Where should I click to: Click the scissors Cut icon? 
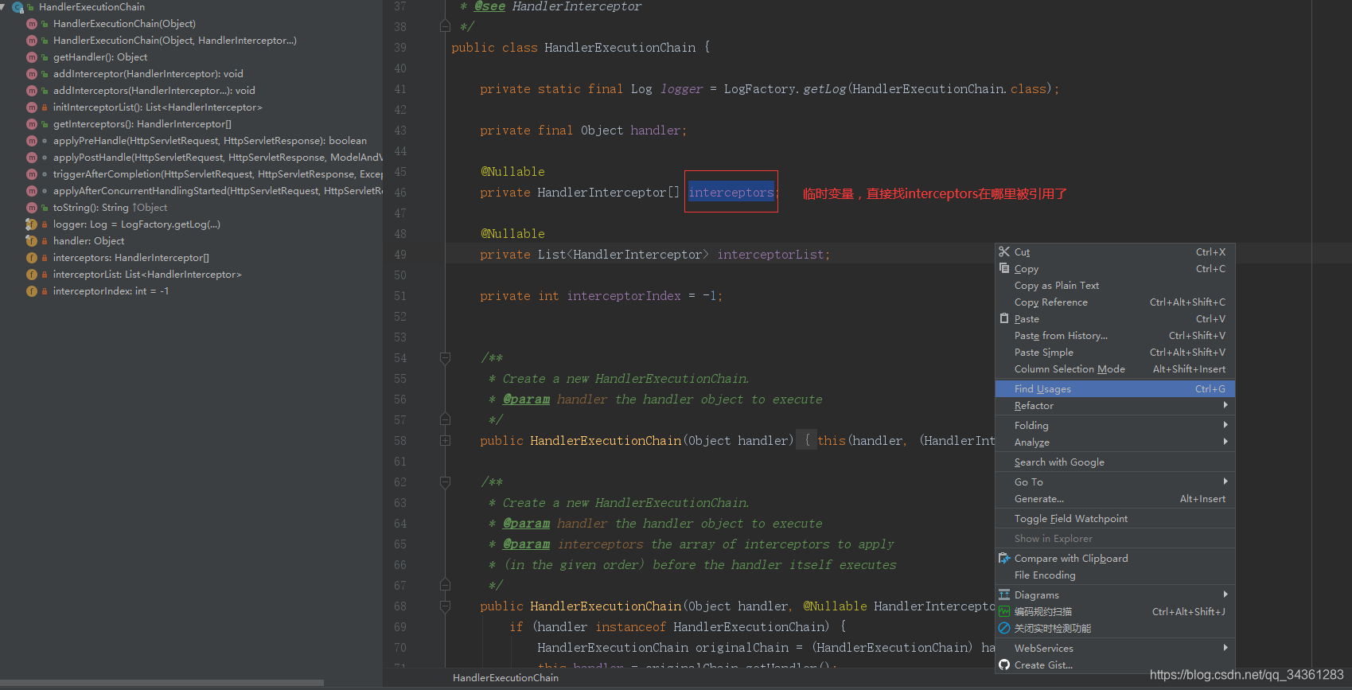[x=1004, y=251]
